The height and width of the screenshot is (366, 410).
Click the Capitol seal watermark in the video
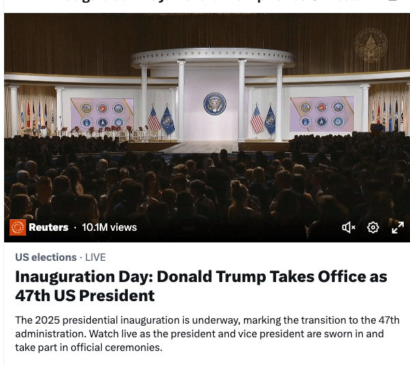click(x=371, y=45)
